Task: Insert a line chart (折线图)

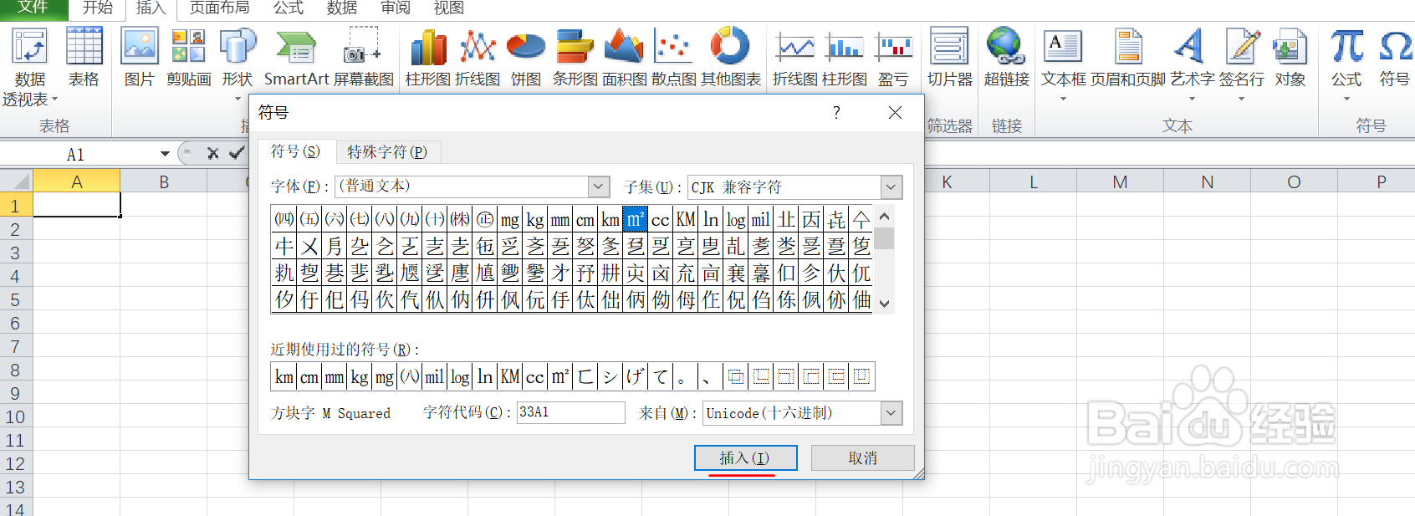Action: pyautogui.click(x=478, y=57)
